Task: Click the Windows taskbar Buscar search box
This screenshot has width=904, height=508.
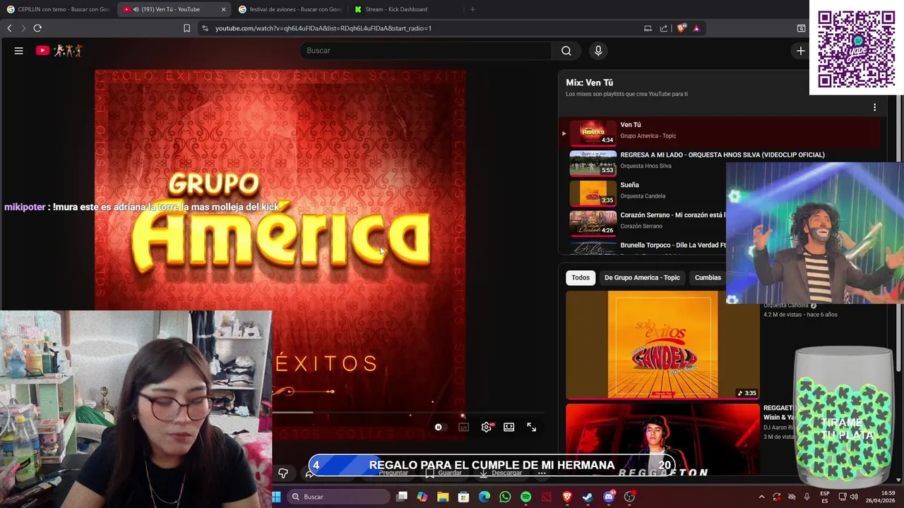Action: tap(338, 497)
